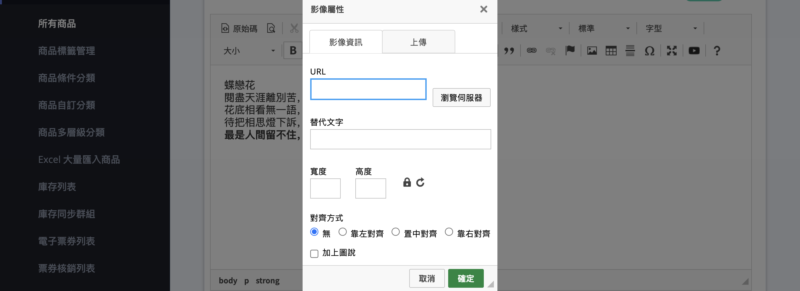Screen dimensions: 800x291
Task: Click the Preview document icon
Action: pos(271,29)
